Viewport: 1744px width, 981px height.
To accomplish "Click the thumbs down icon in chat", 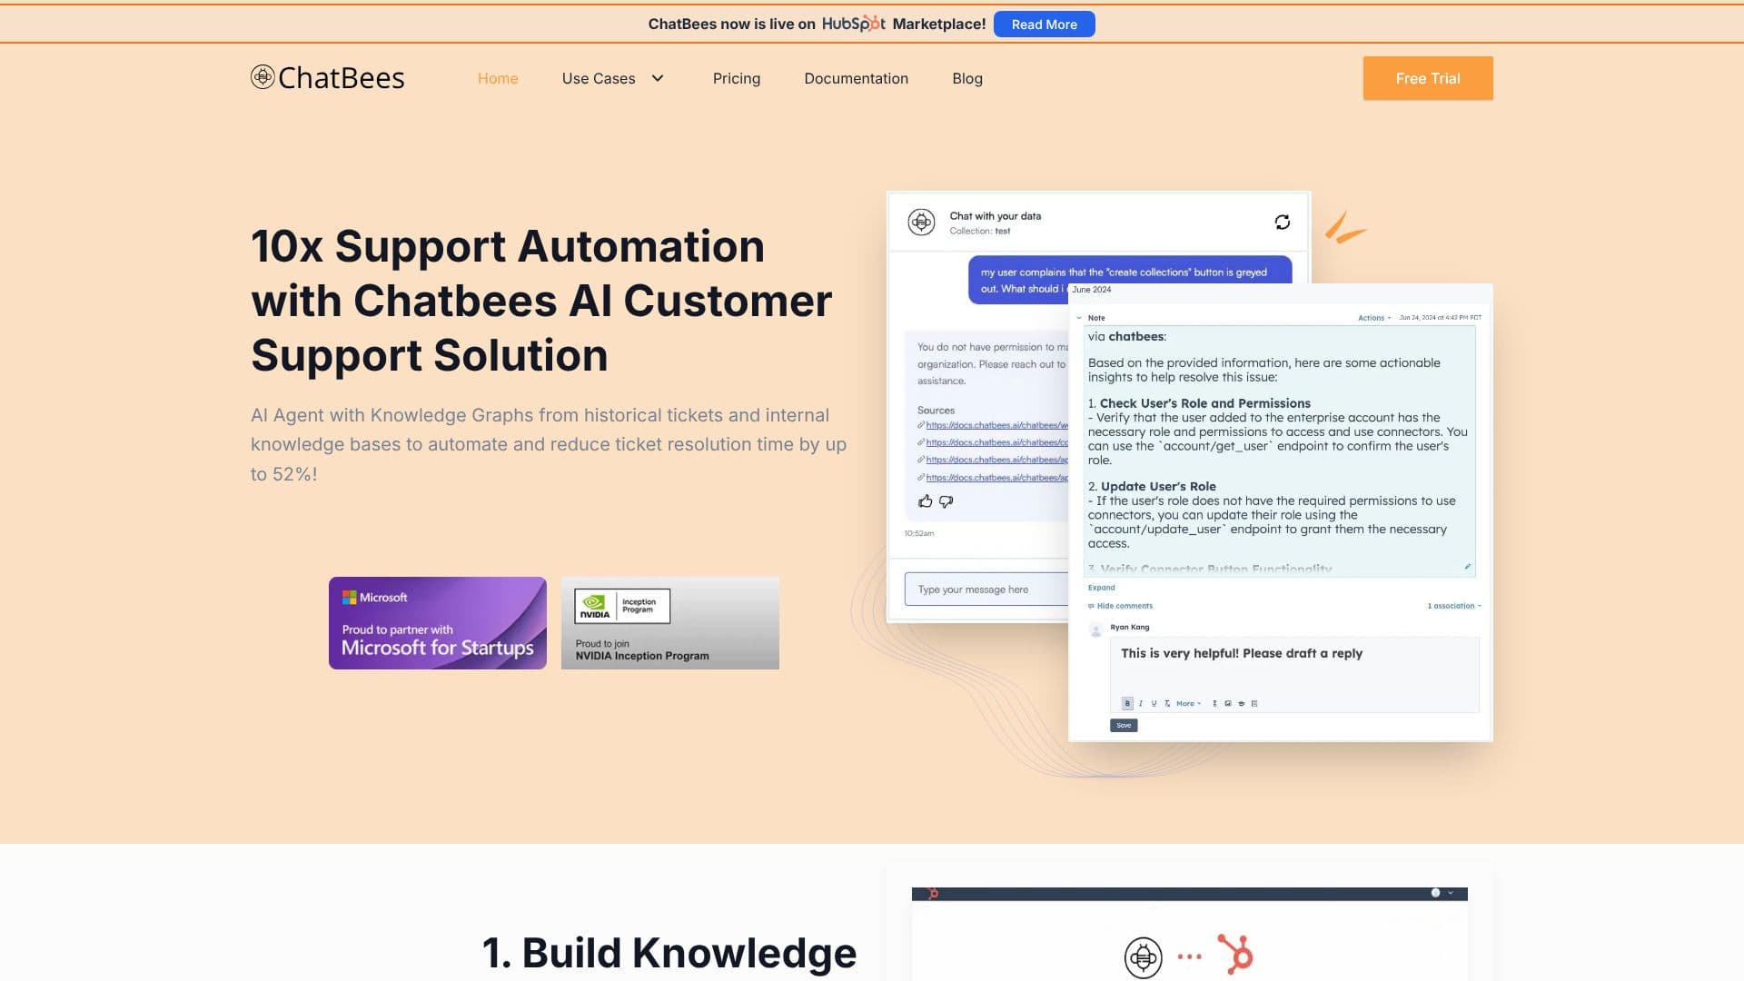I will [x=946, y=501].
